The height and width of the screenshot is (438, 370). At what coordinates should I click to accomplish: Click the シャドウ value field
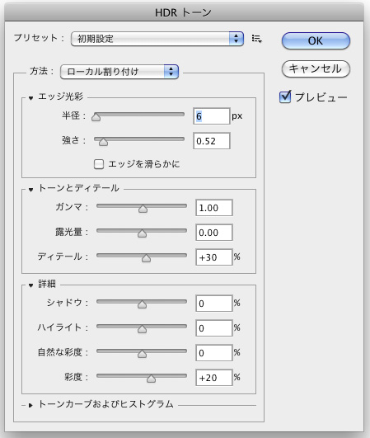pyautogui.click(x=214, y=304)
